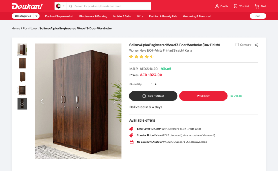Tick the Compare checkbox
Viewport: 278px width, 171px height.
pyautogui.click(x=237, y=45)
